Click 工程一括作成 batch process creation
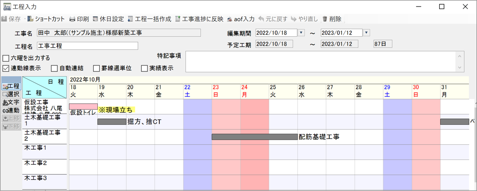This screenshot has height=191, width=477. coord(149,19)
